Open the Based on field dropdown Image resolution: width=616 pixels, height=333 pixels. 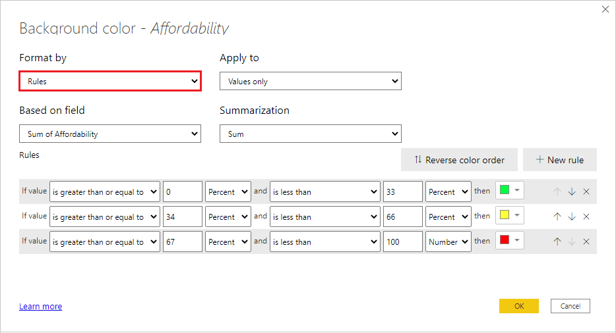[x=110, y=134]
